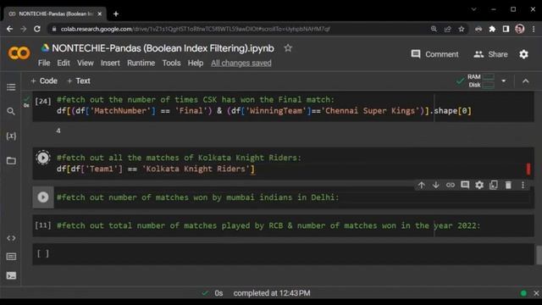Add a new Text cell
542x305 pixels.
click(x=79, y=81)
